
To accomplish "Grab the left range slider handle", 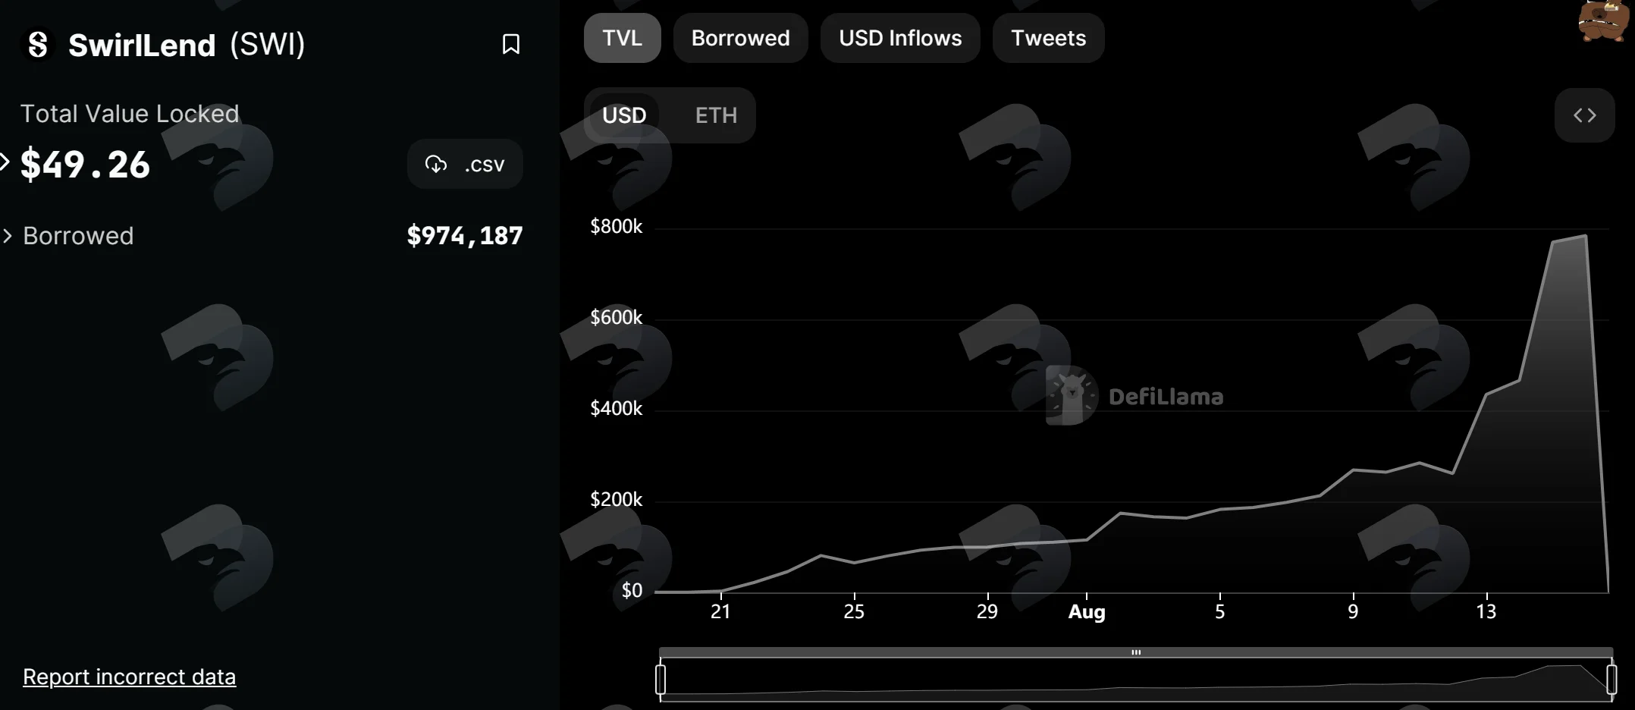I will pos(661,679).
